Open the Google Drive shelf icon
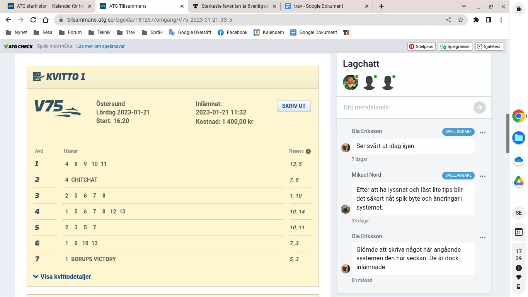This screenshot has width=528, height=297. pos(518,181)
